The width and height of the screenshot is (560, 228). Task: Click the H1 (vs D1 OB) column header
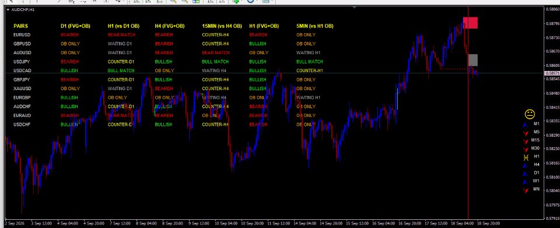(124, 26)
